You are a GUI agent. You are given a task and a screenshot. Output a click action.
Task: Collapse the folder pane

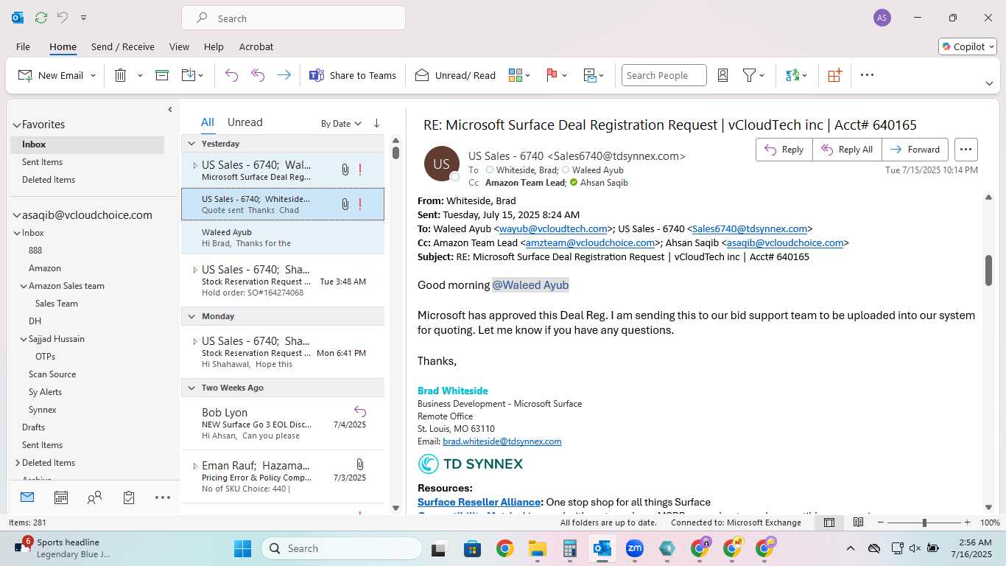coord(170,110)
